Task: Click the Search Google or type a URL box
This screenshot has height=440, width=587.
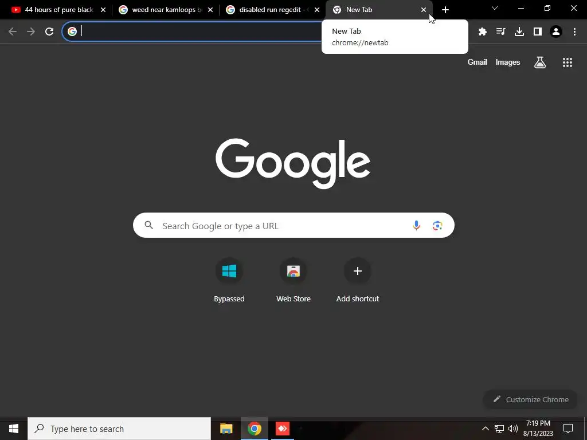Action: tap(293, 225)
